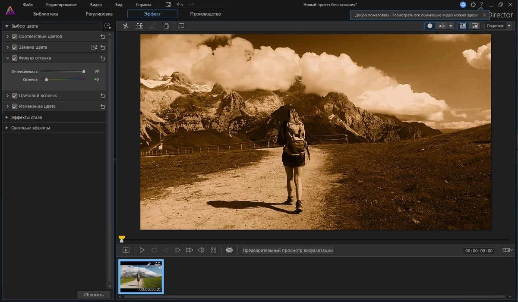The height and width of the screenshot is (302, 518).
Task: Click the question mark help icon
Action: pyautogui.click(x=481, y=5)
